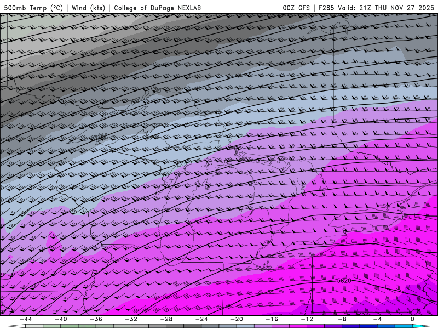This screenshot has width=438, height=329.
Task: Click the "−36" legend value
Action: tap(96, 319)
